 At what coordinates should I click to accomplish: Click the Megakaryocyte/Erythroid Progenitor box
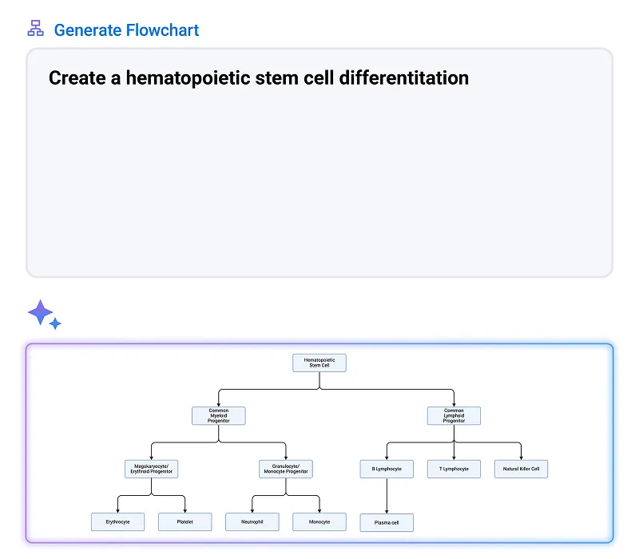point(150,469)
